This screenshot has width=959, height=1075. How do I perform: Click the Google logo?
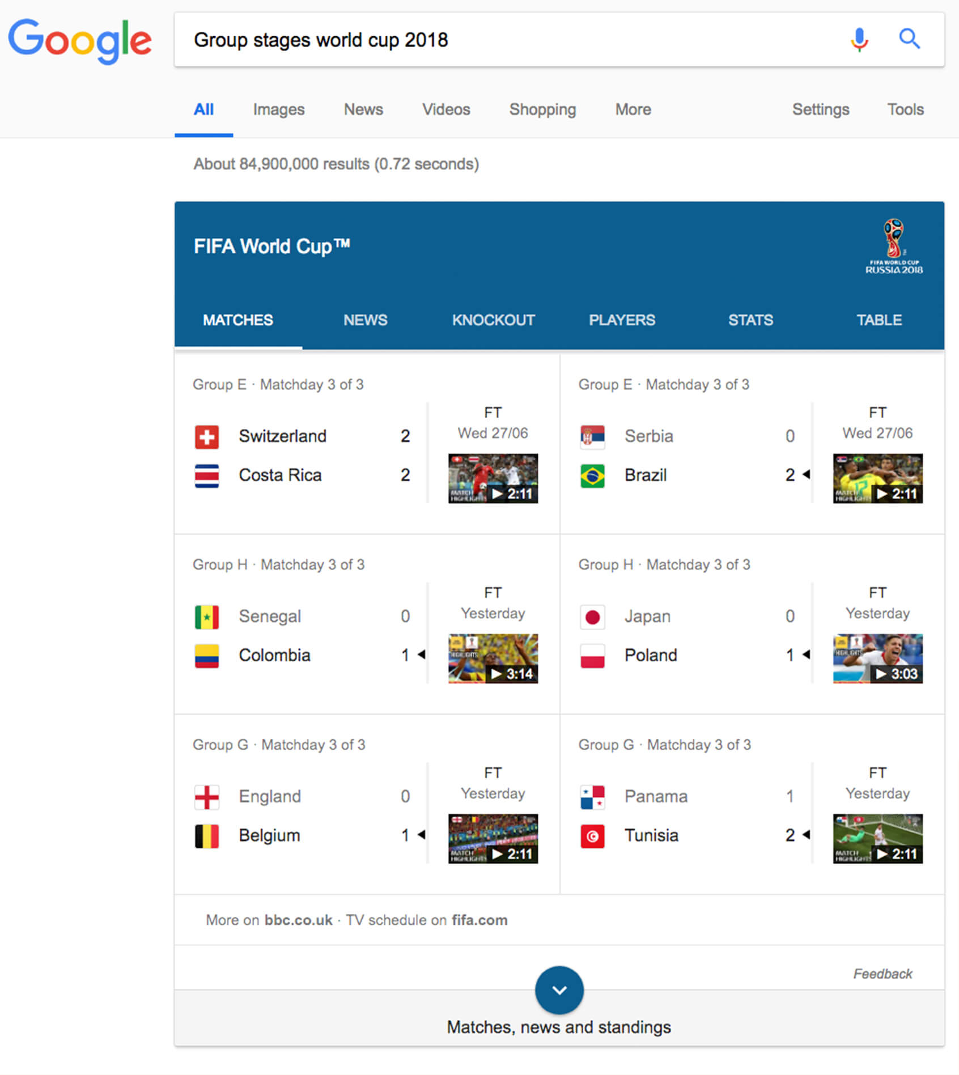(80, 41)
